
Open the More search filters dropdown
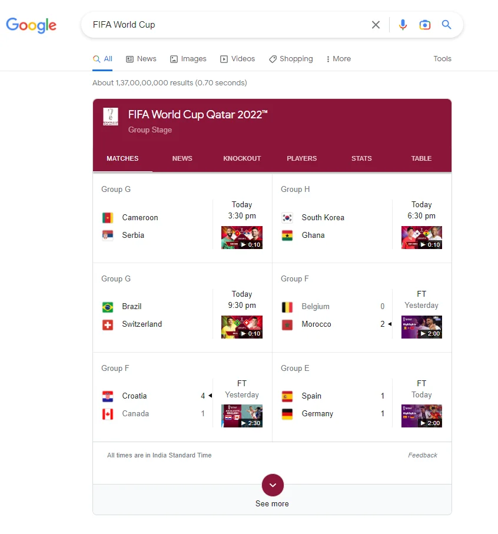[x=338, y=59]
